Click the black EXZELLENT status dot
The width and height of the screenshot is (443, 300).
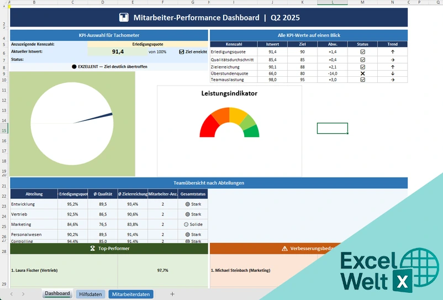tap(74, 67)
